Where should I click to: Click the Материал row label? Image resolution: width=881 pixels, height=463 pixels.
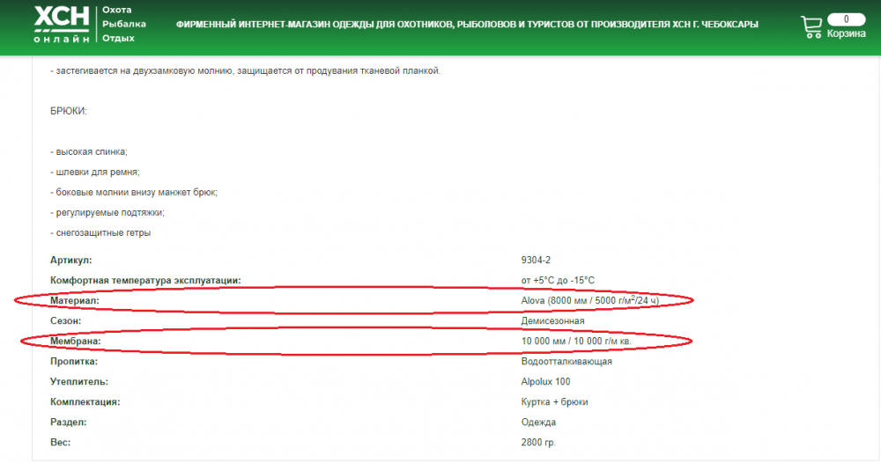point(75,301)
